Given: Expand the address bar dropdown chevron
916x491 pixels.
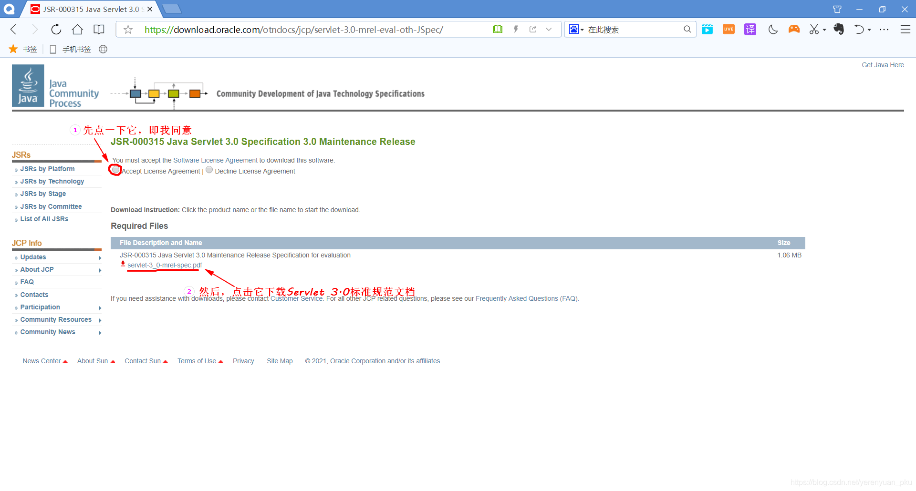Looking at the screenshot, I should click(549, 30).
